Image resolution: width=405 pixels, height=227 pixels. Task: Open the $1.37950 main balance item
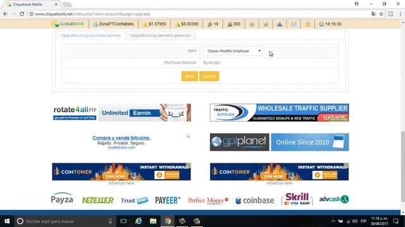(154, 24)
